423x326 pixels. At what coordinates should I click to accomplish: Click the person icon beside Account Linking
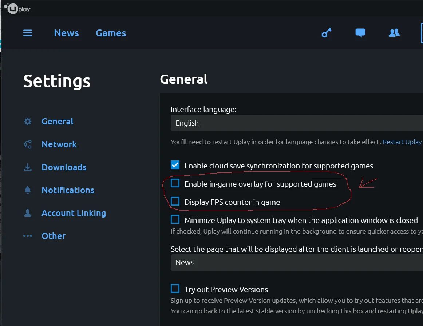(x=28, y=213)
